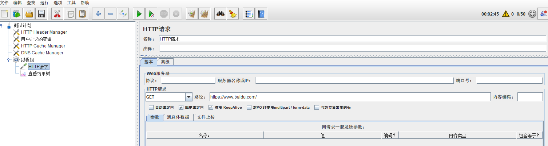Click the Expand all plus icon
This screenshot has width=548, height=146.
98,14
